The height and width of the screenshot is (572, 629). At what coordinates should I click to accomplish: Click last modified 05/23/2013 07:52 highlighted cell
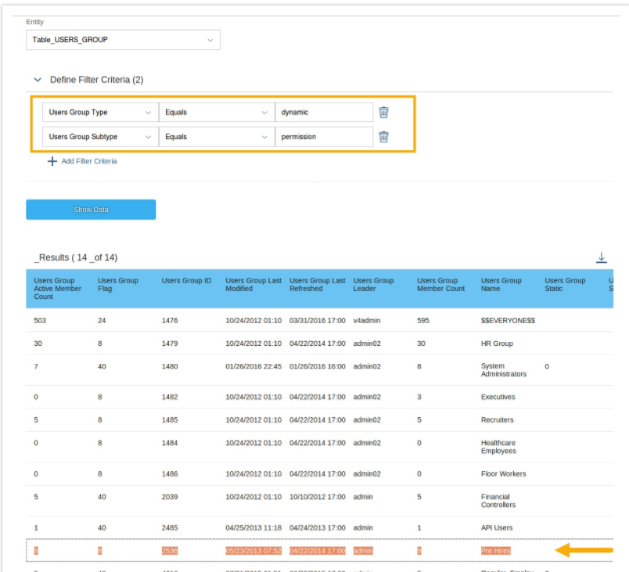point(253,550)
